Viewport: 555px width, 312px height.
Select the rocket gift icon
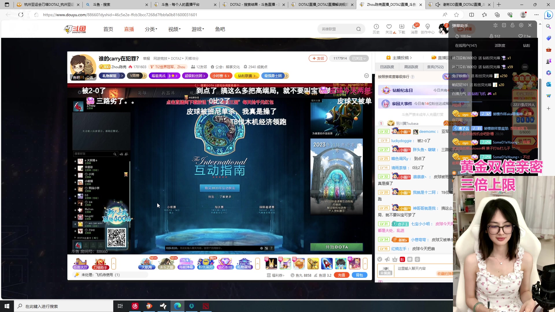(327, 263)
